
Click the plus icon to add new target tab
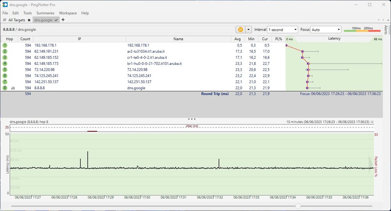(x=63, y=20)
